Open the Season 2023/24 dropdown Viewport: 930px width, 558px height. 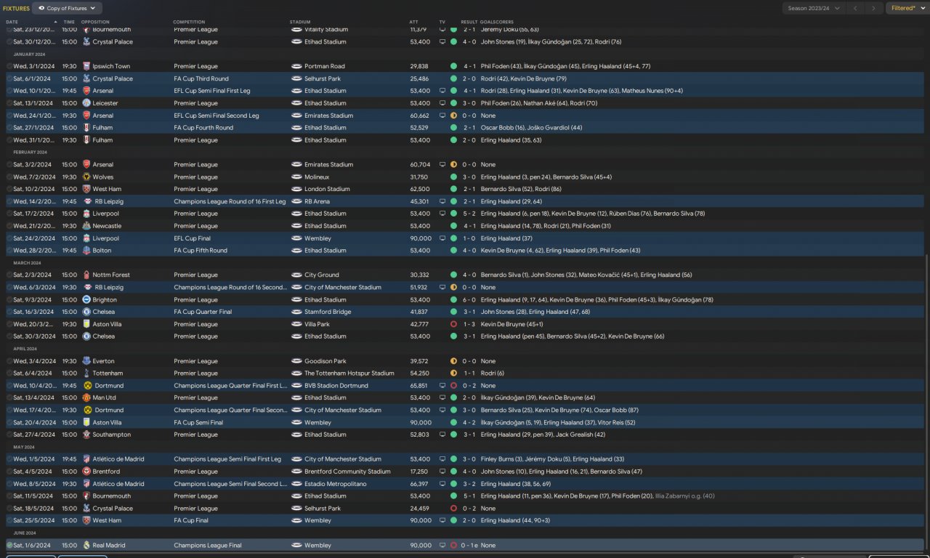pyautogui.click(x=813, y=8)
